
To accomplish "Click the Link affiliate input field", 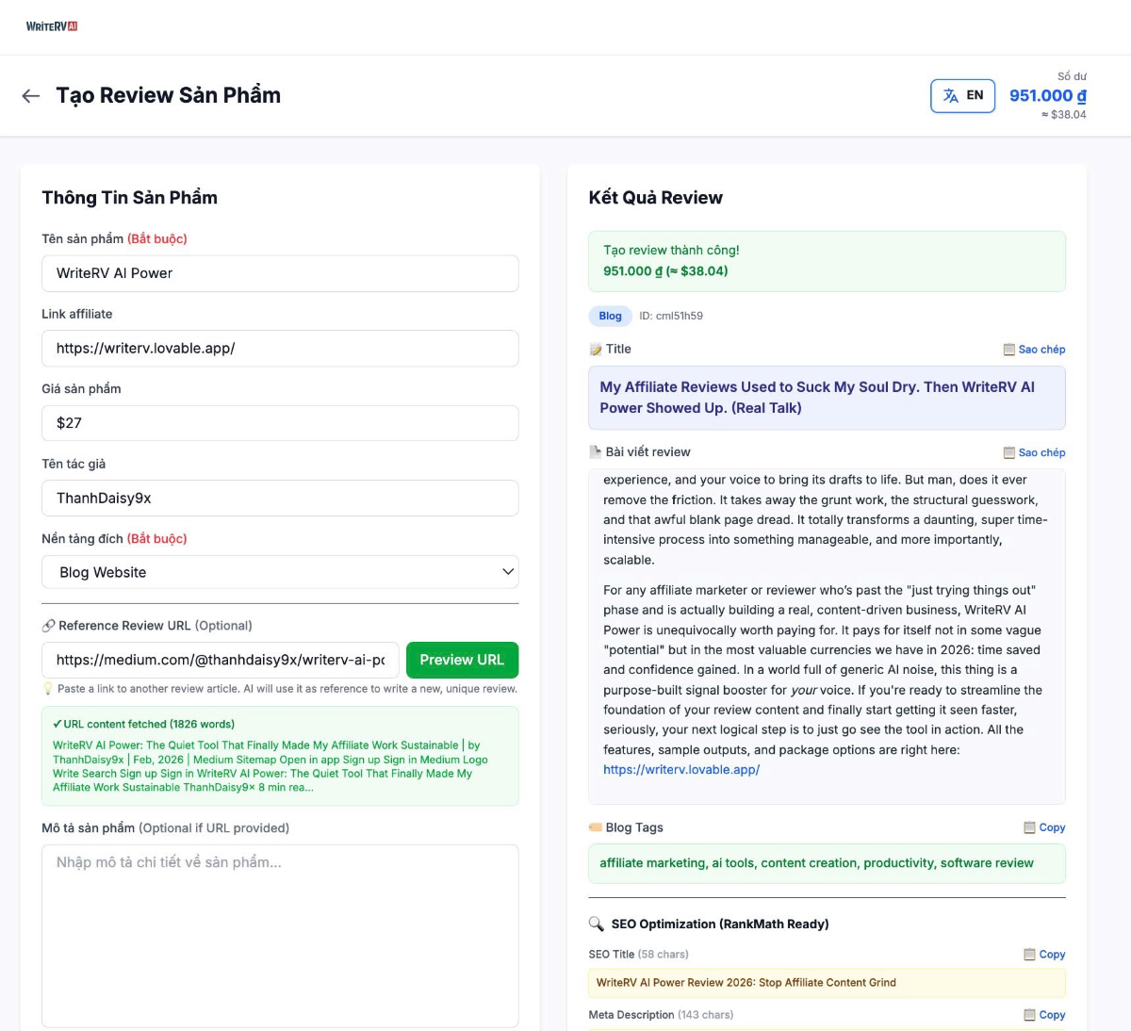I will coord(280,348).
